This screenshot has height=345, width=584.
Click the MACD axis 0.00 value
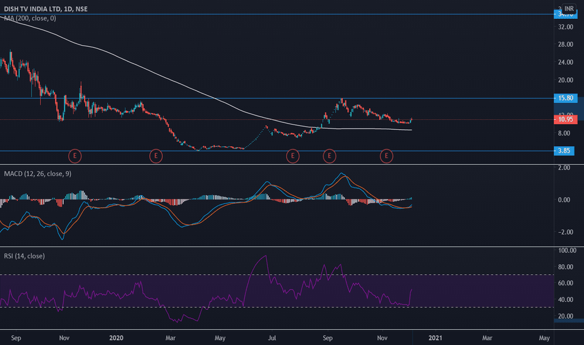564,200
